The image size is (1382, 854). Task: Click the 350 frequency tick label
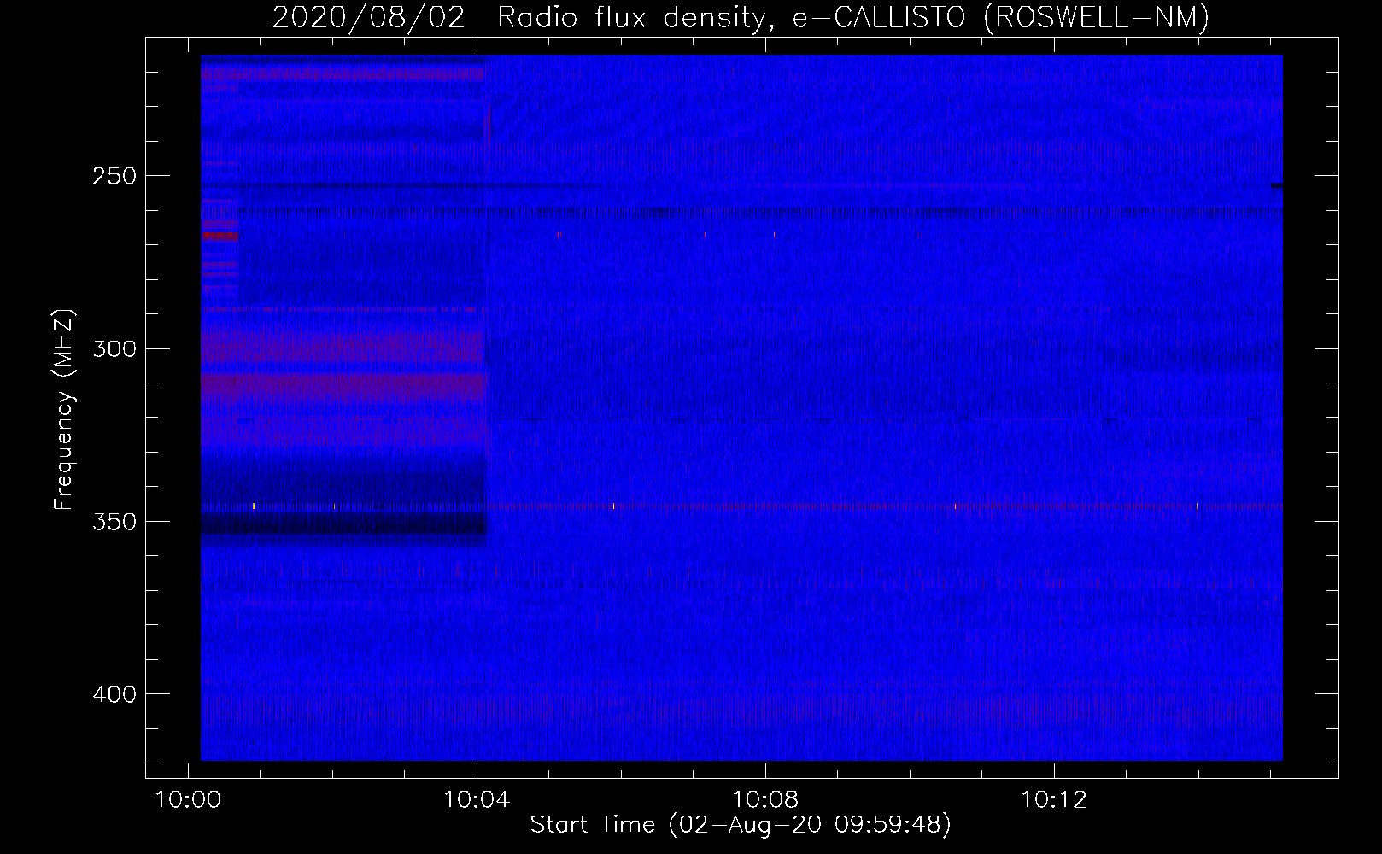click(x=114, y=522)
